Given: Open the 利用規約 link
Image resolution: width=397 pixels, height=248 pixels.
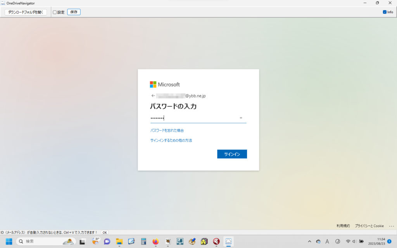Looking at the screenshot, I should click(343, 226).
